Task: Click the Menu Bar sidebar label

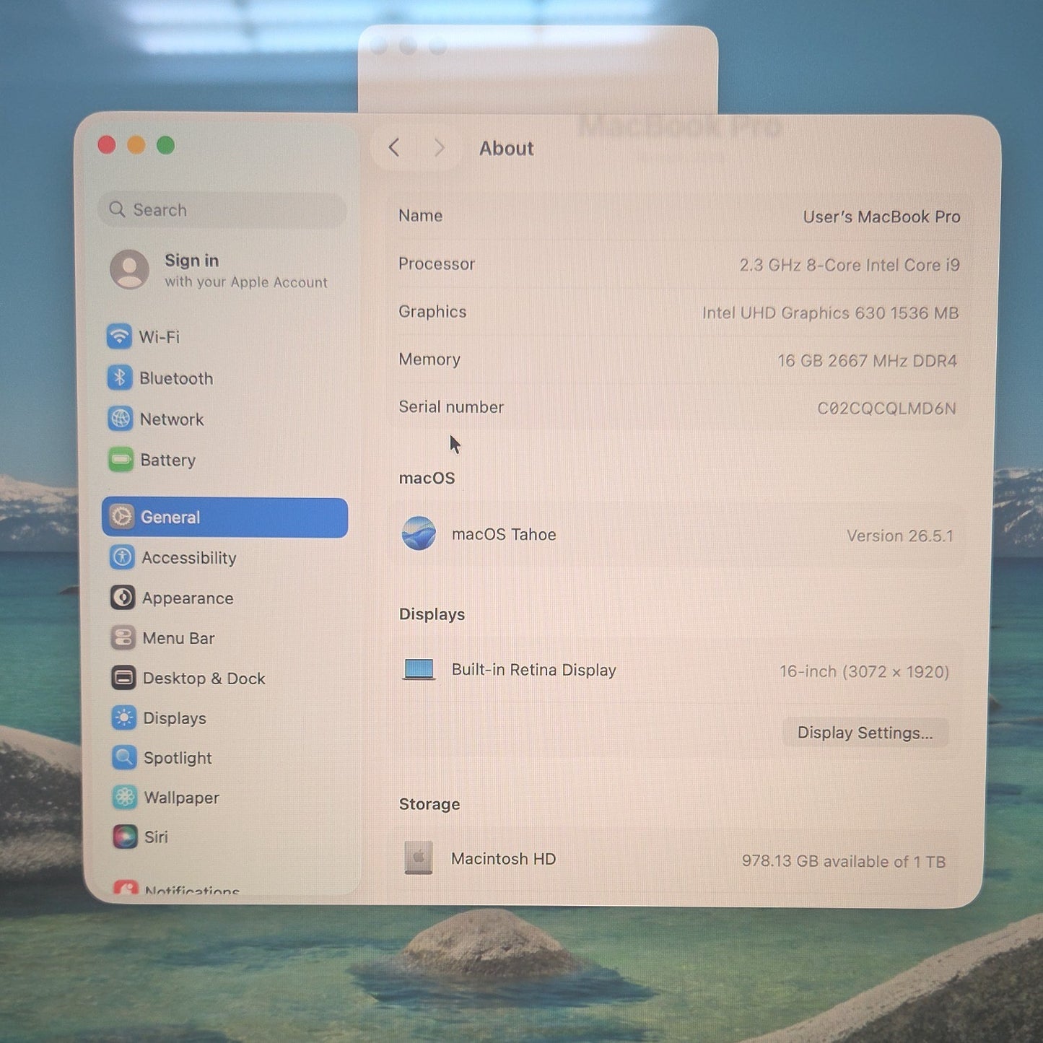Action: pos(179,638)
